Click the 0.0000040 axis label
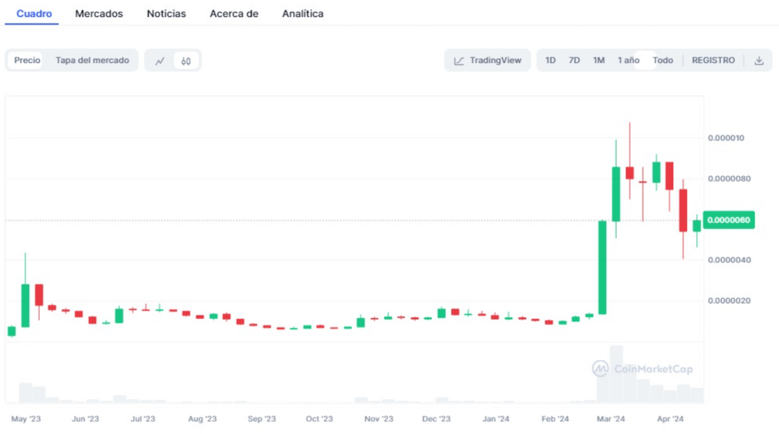The image size is (779, 434). tap(728, 260)
